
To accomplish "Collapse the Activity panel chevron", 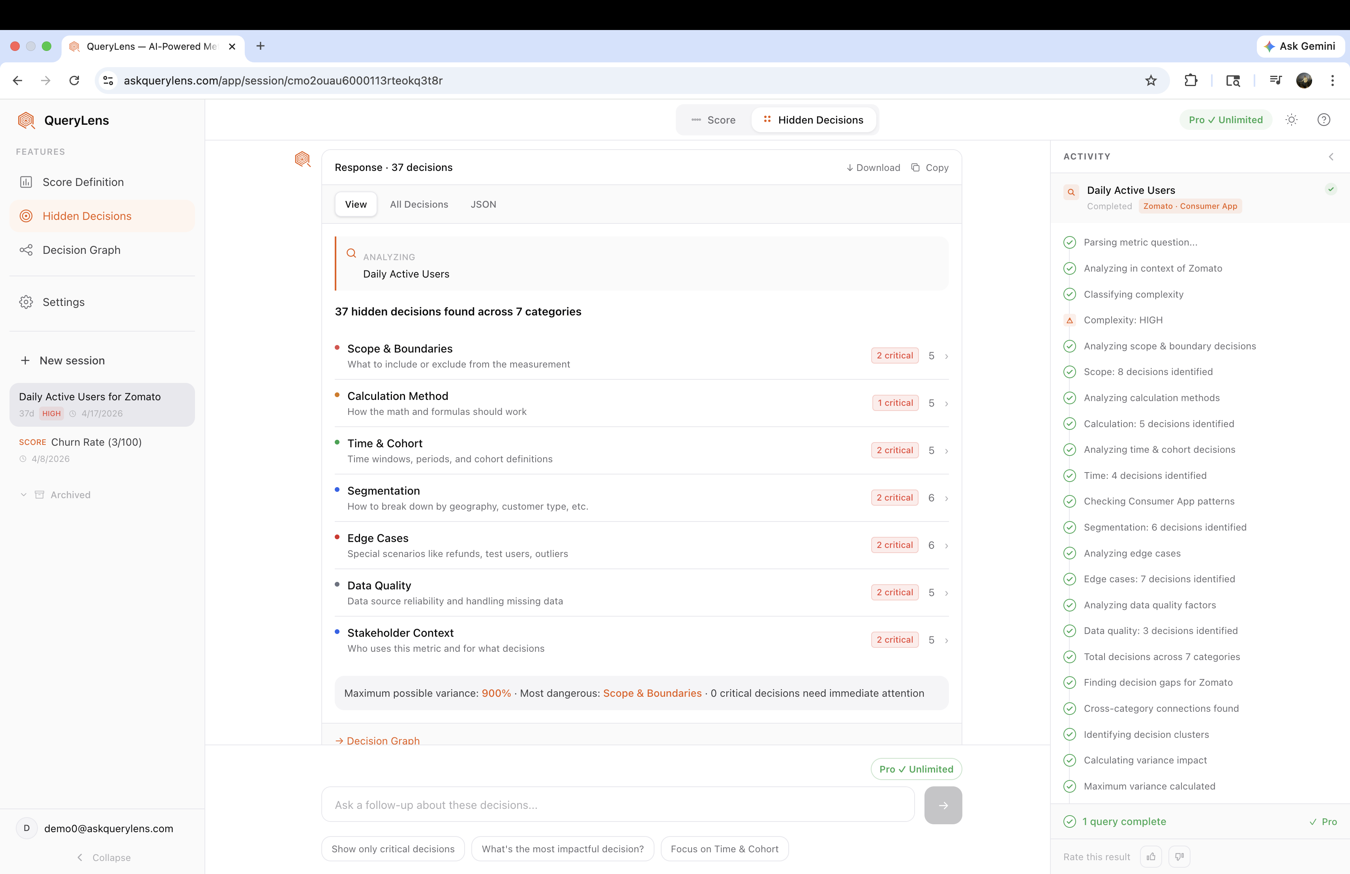I will coord(1331,157).
